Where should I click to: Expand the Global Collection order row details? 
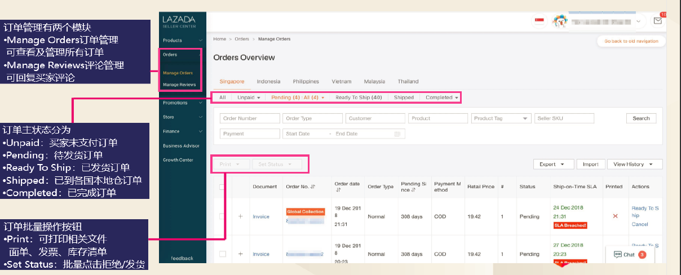pos(241,216)
